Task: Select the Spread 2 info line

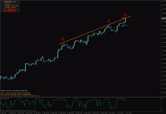Action: [8, 4]
